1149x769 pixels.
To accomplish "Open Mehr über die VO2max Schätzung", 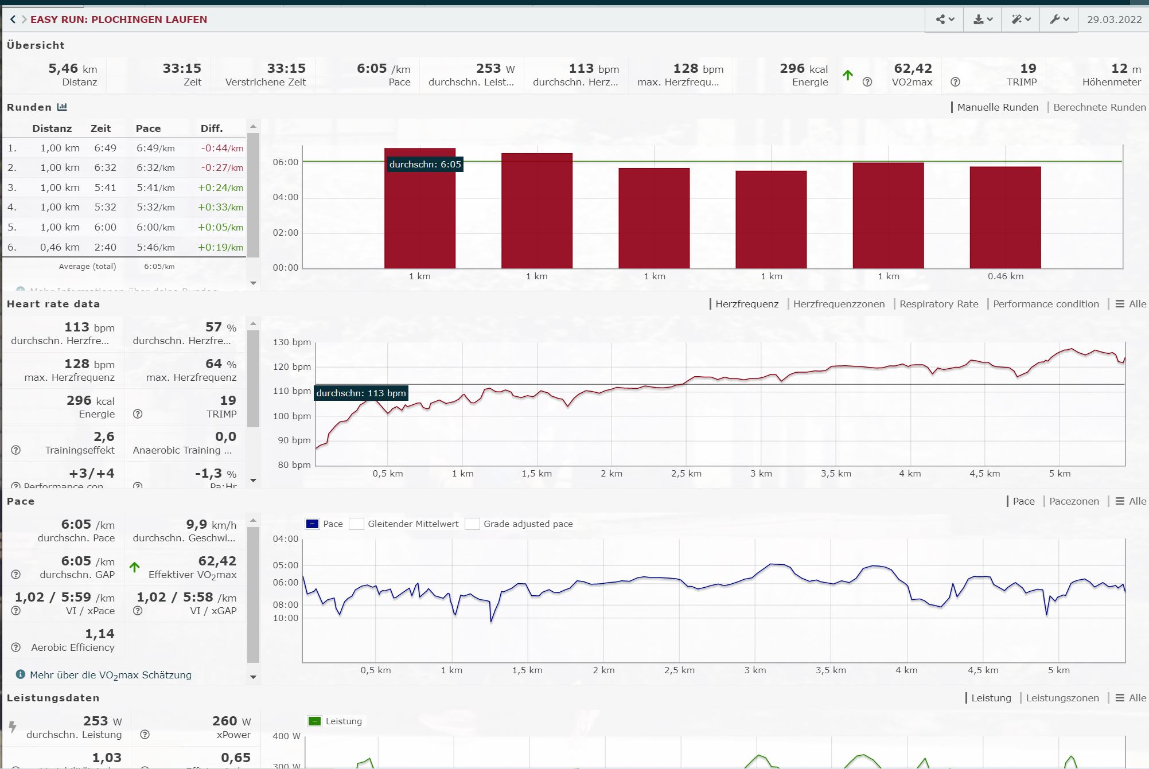I will point(111,675).
